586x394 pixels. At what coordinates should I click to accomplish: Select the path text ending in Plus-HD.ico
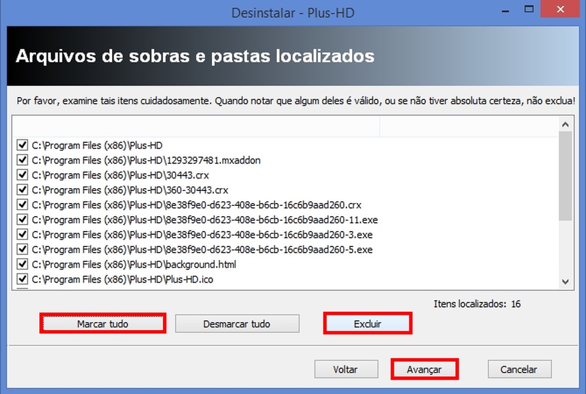click(123, 279)
